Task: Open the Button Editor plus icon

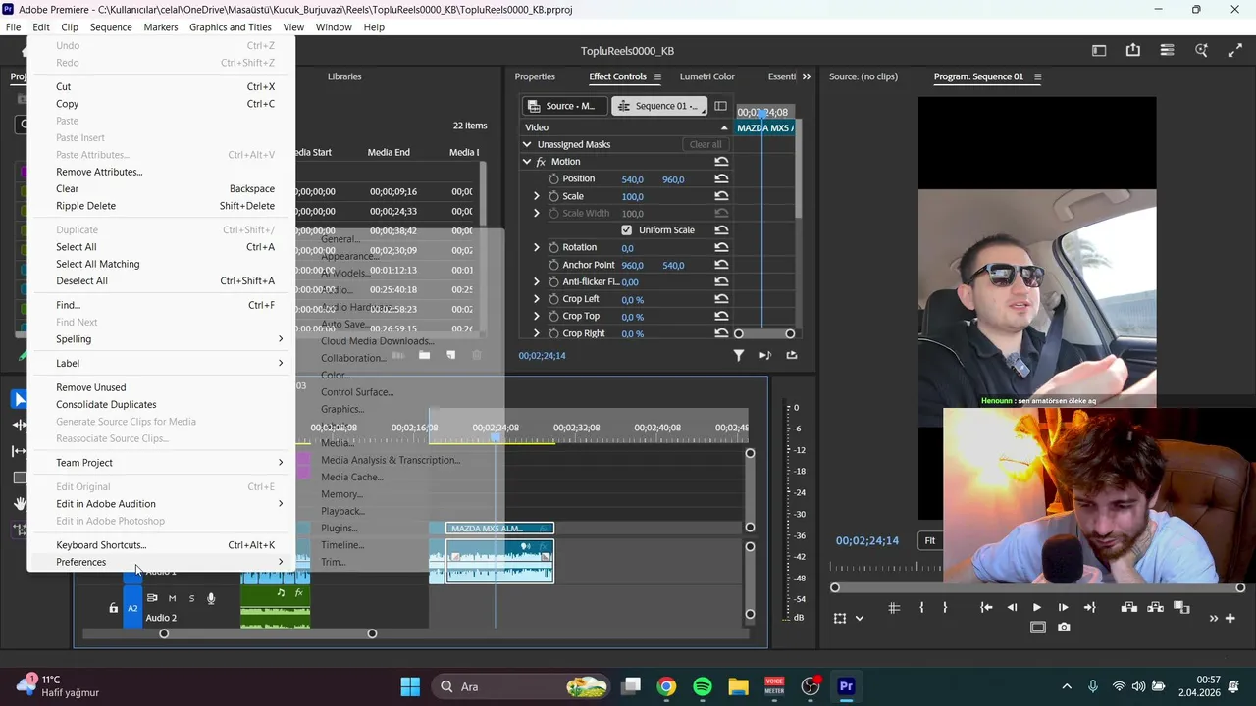Action: coord(1230,618)
